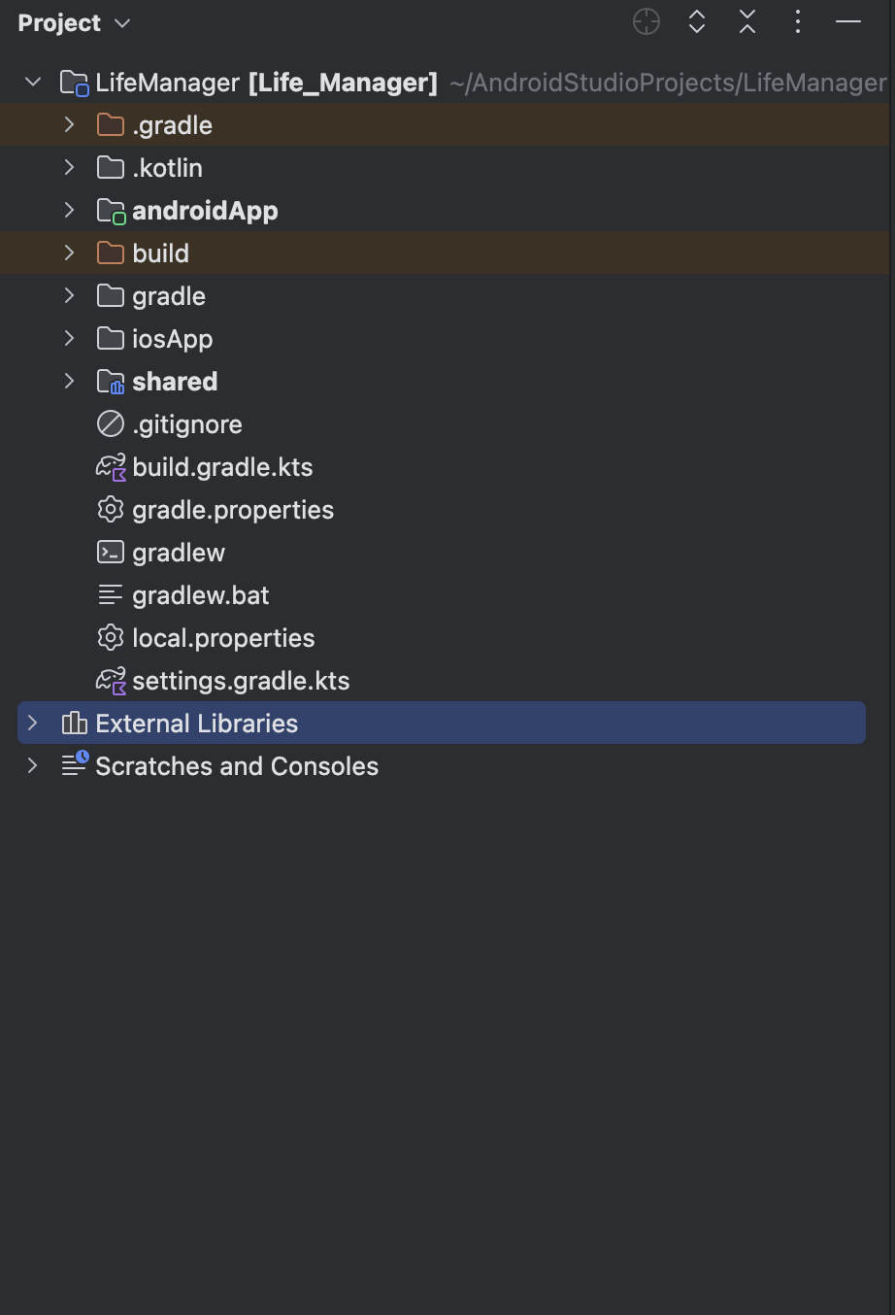895x1315 pixels.
Task: Click the shared module folder icon
Action: coord(111,382)
